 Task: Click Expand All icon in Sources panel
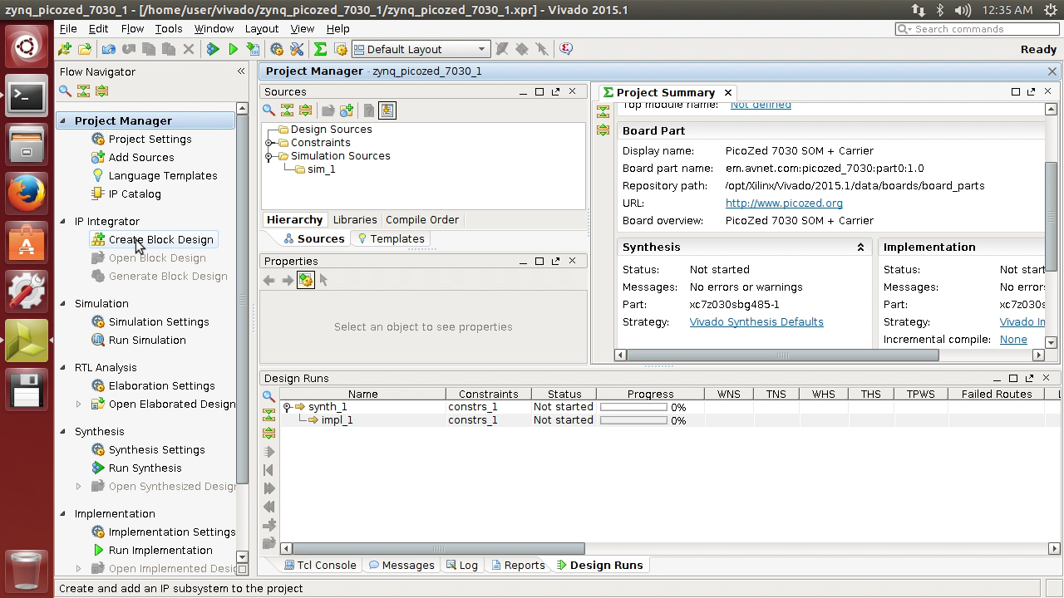305,110
